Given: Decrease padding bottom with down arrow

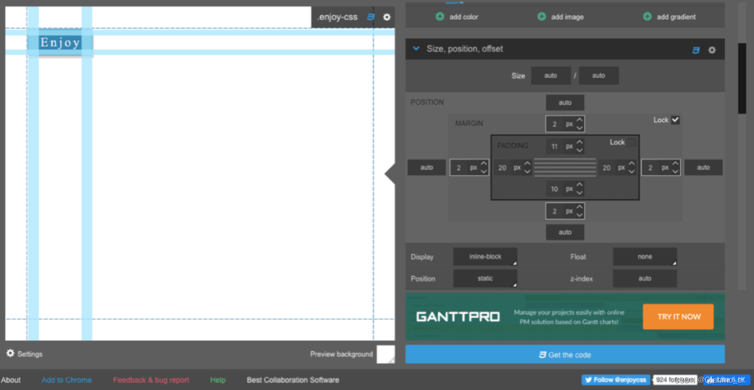Looking at the screenshot, I should (x=580, y=193).
